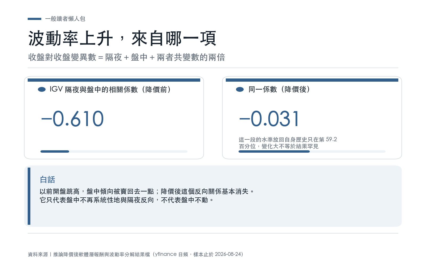Image resolution: width=426 pixels, height=266 pixels.
Task: Click the sentence starting 它只代表盤中不再系統性地
Action: 127,200
